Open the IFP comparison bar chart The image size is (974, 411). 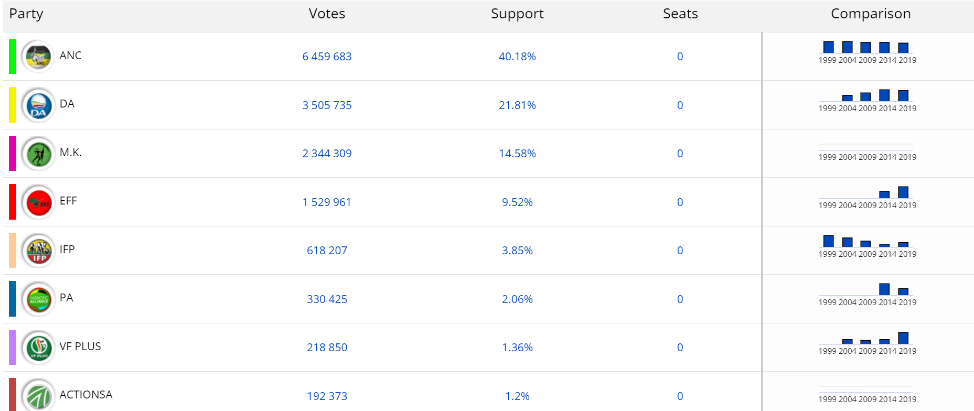tap(866, 246)
